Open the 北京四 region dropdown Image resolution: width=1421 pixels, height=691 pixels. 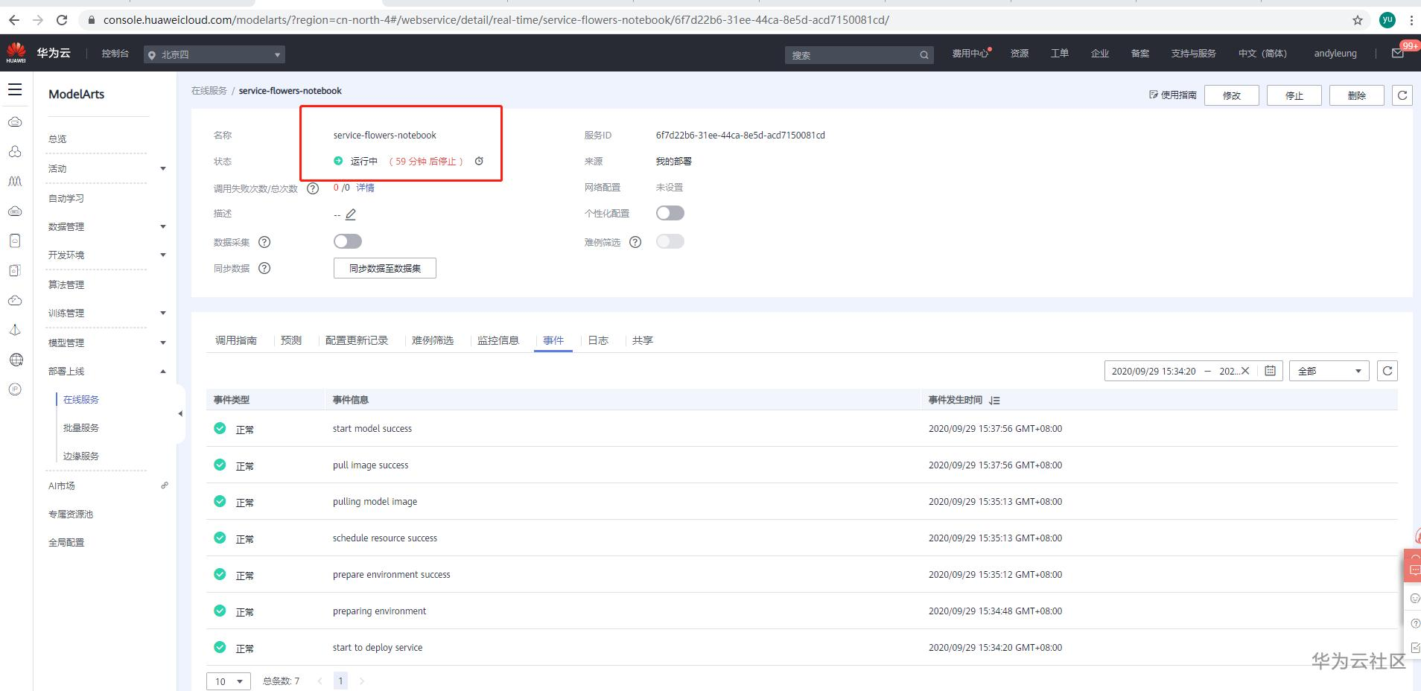click(x=214, y=54)
